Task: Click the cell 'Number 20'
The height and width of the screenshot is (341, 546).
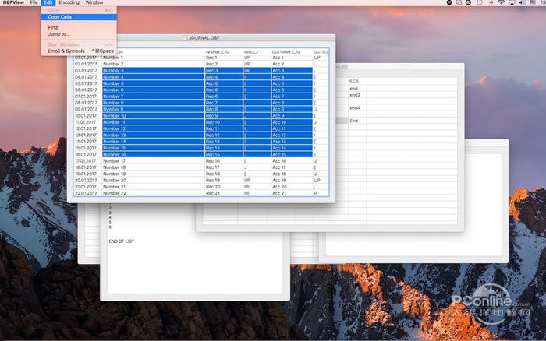Action: [x=153, y=181]
